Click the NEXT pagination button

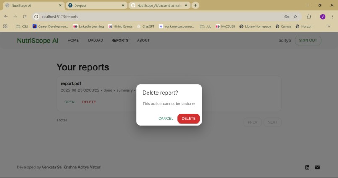click(273, 122)
